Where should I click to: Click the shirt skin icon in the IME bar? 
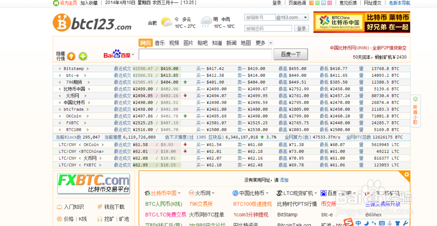(x=397, y=223)
